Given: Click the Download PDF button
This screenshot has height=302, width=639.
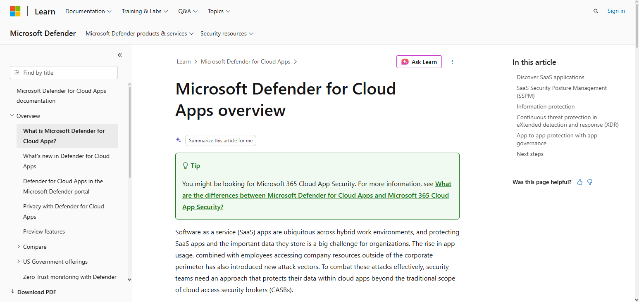Looking at the screenshot, I should pos(33,292).
